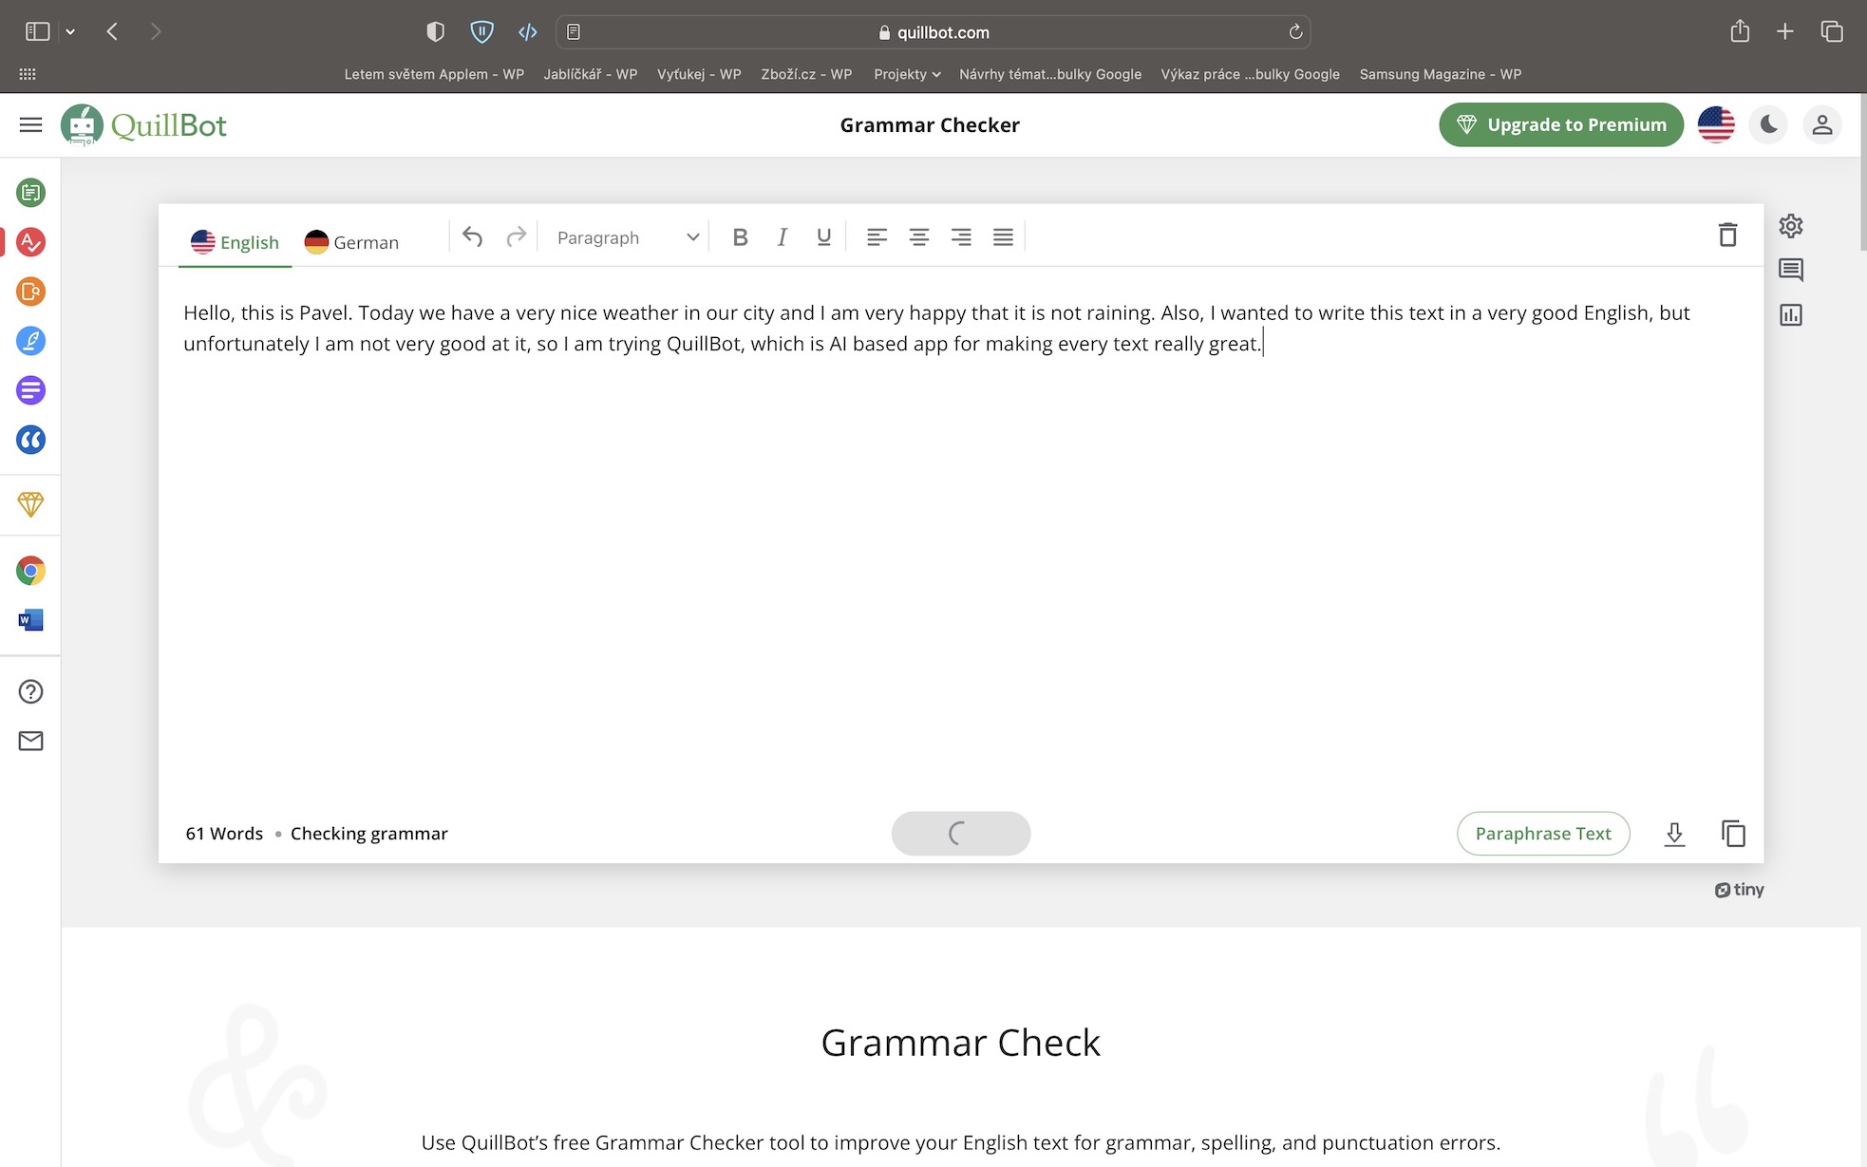This screenshot has width=1867, height=1167.
Task: Click the Summarizer purple sidebar icon
Action: pyautogui.click(x=30, y=390)
